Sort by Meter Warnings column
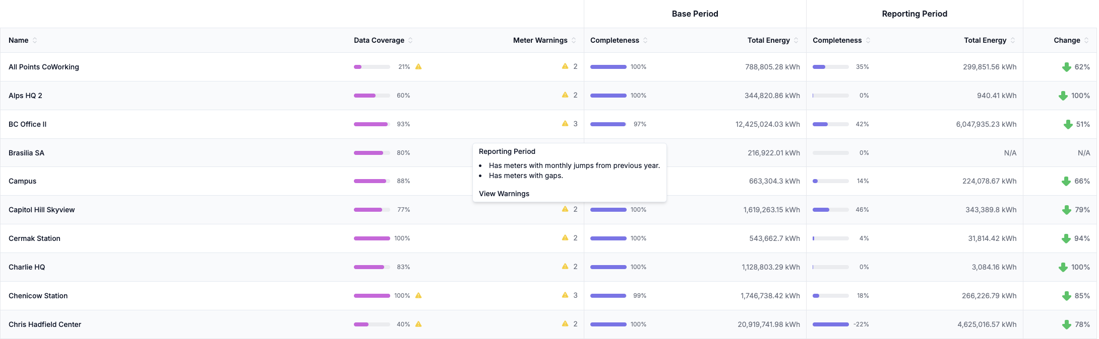Viewport: 1099px width, 339px height. [x=574, y=40]
